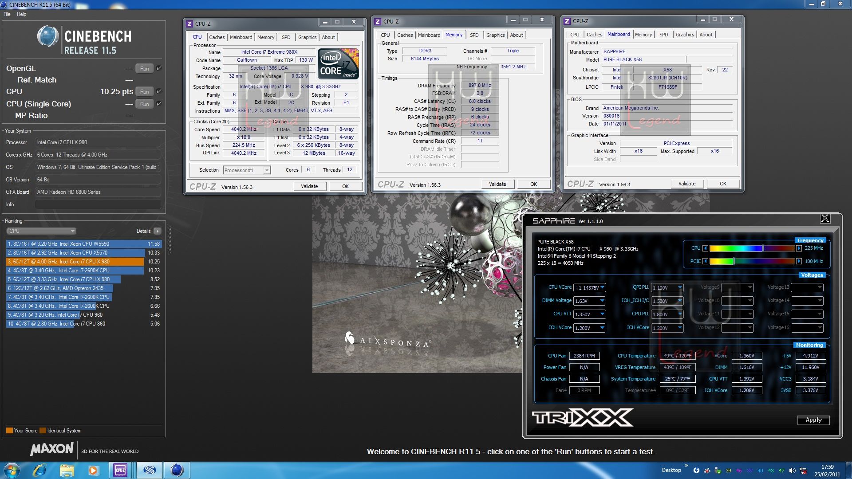Toggle the CPU test checkmark

click(x=159, y=91)
